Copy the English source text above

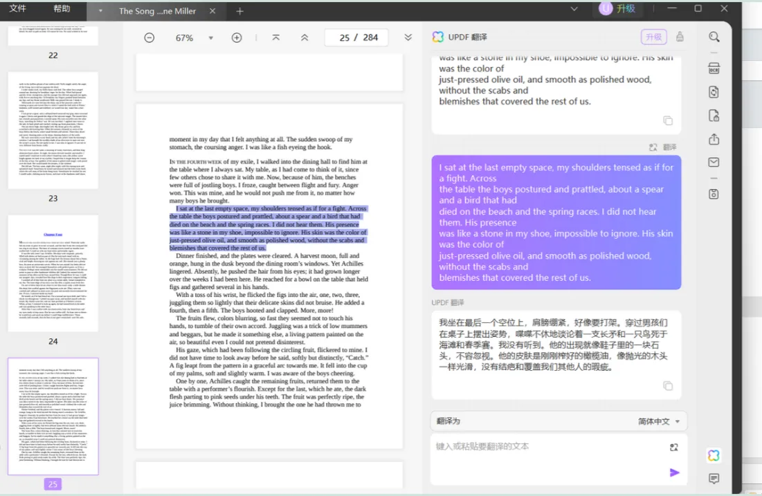click(x=668, y=120)
